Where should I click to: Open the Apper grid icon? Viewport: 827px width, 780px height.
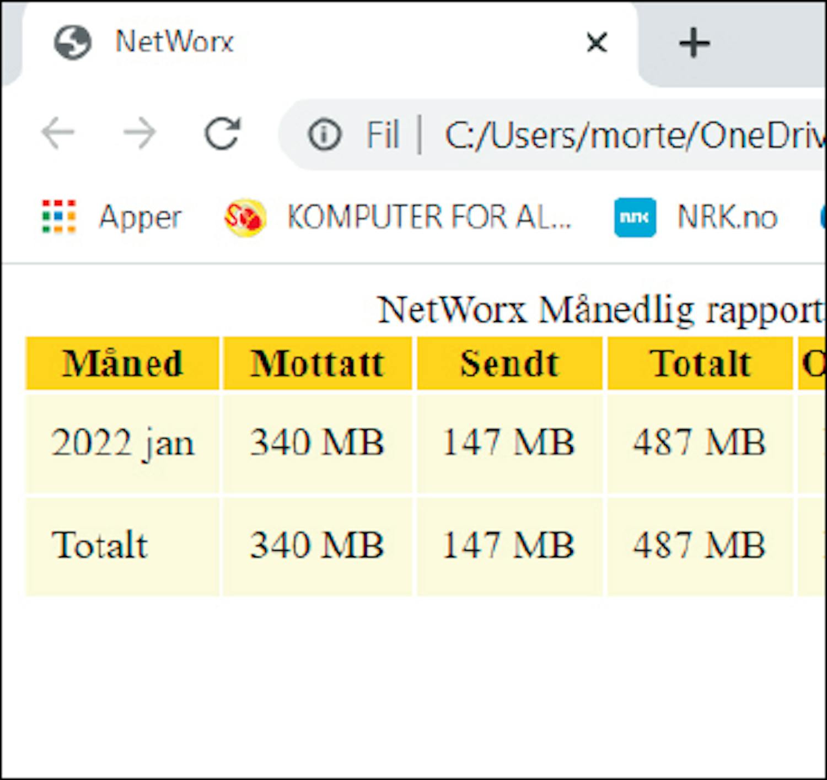tap(59, 217)
